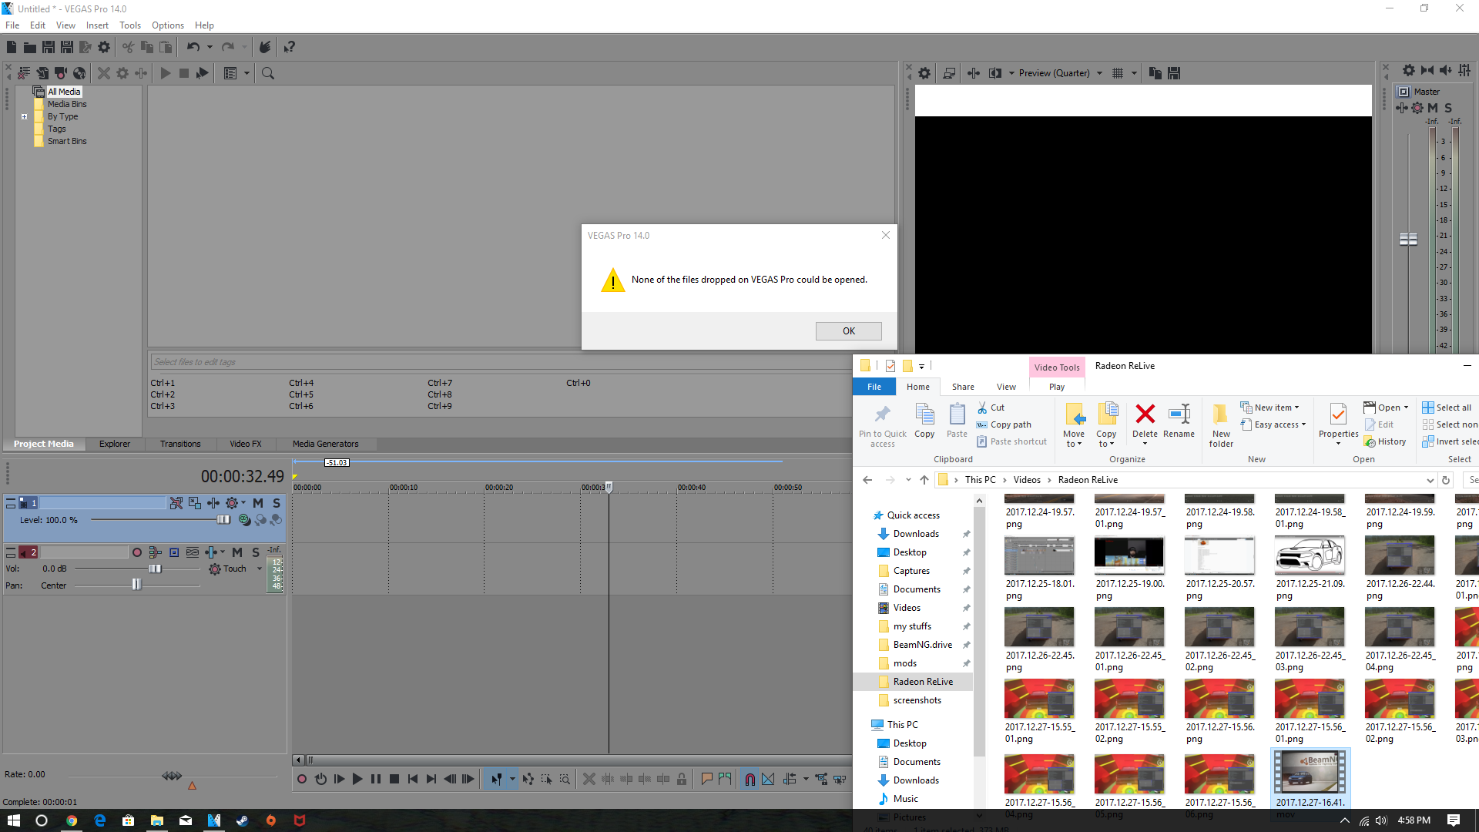The image size is (1479, 832).
Task: Click Rename icon in Explorer ribbon
Action: (x=1179, y=421)
